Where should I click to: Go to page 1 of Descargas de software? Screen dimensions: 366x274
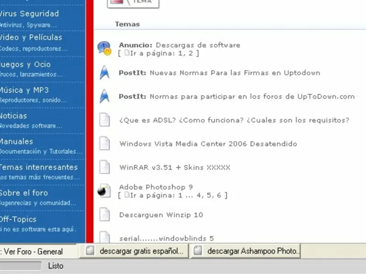coord(180,53)
